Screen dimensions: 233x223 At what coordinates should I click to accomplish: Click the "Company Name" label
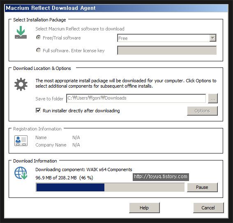[51, 145]
